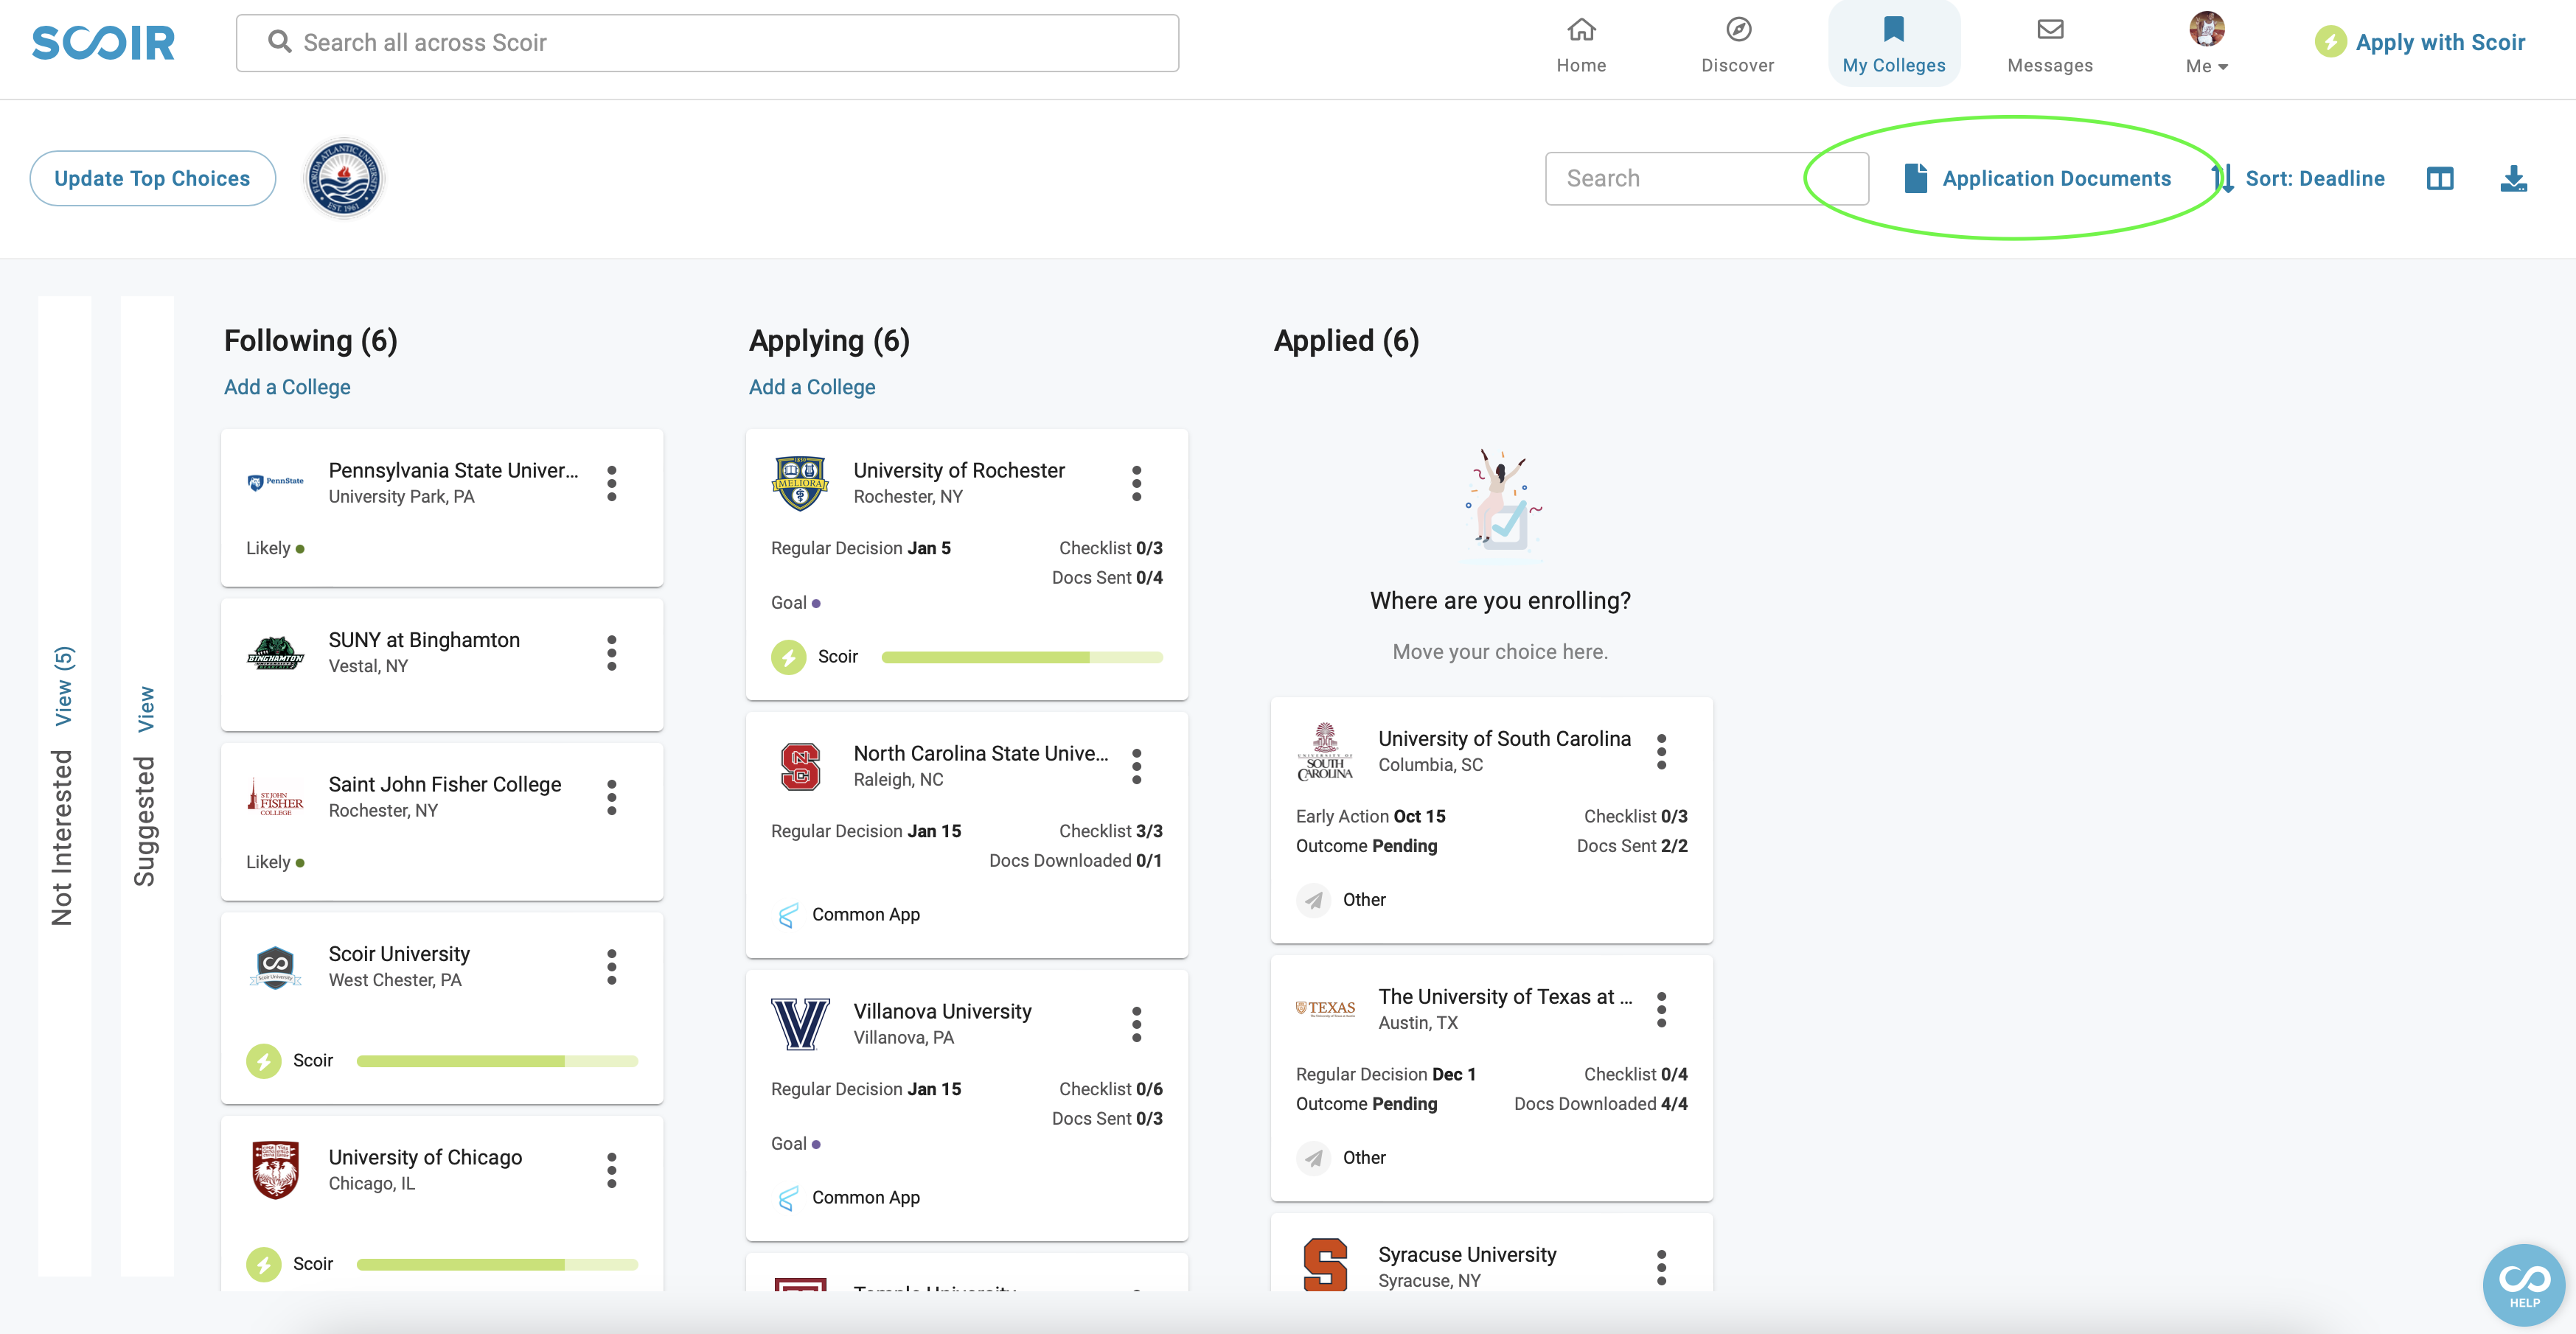2576x1334 pixels.
Task: Click the Binghamton logo
Action: [x=275, y=653]
